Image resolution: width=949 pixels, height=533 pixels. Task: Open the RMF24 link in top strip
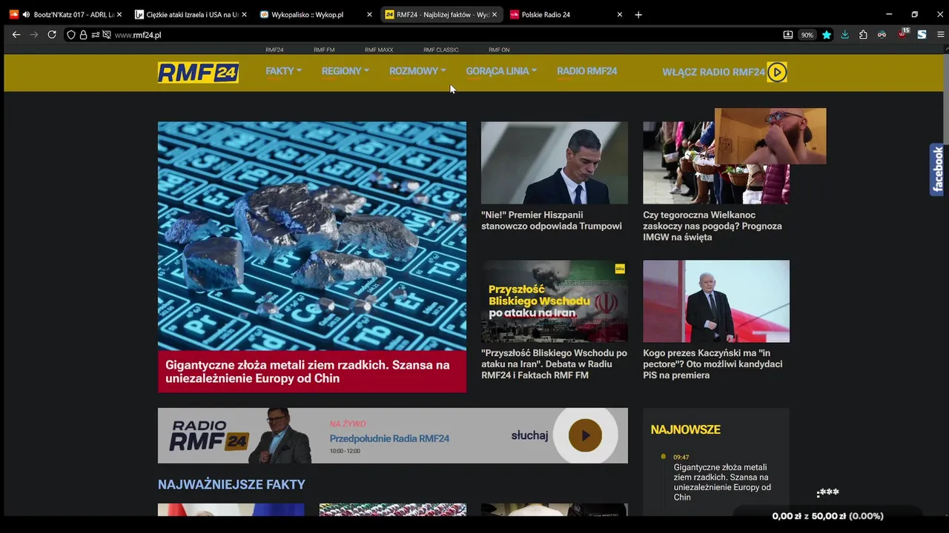274,50
